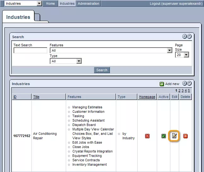Open the Industries menu item in top bar
The width and height of the screenshot is (204, 172).
tap(67, 3)
